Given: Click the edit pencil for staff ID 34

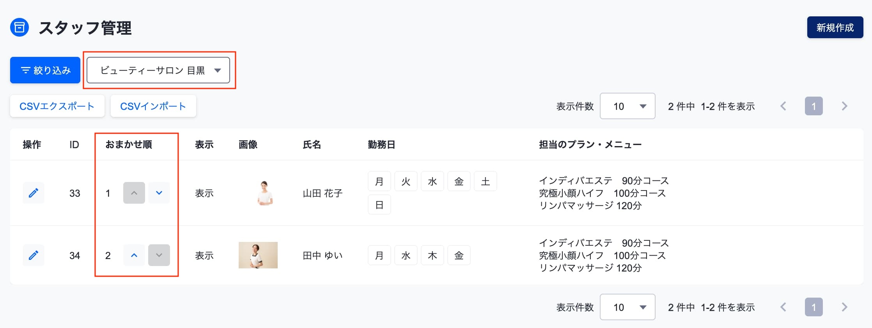Looking at the screenshot, I should click(x=34, y=255).
